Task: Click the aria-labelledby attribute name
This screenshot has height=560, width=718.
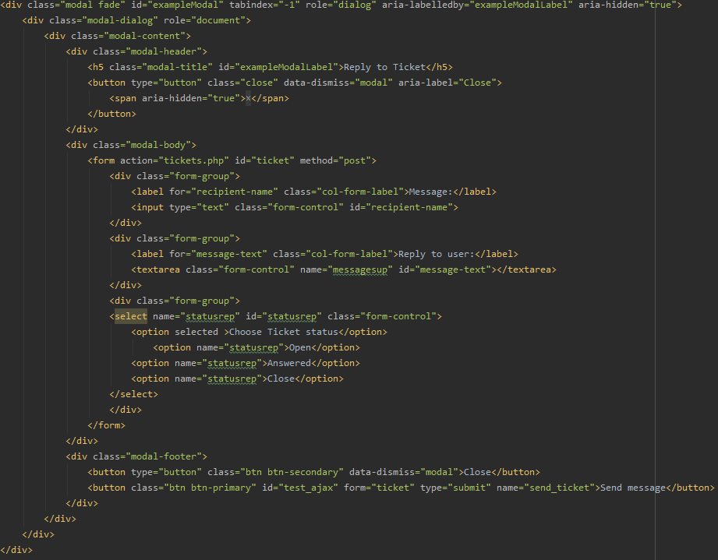Action: (423, 5)
